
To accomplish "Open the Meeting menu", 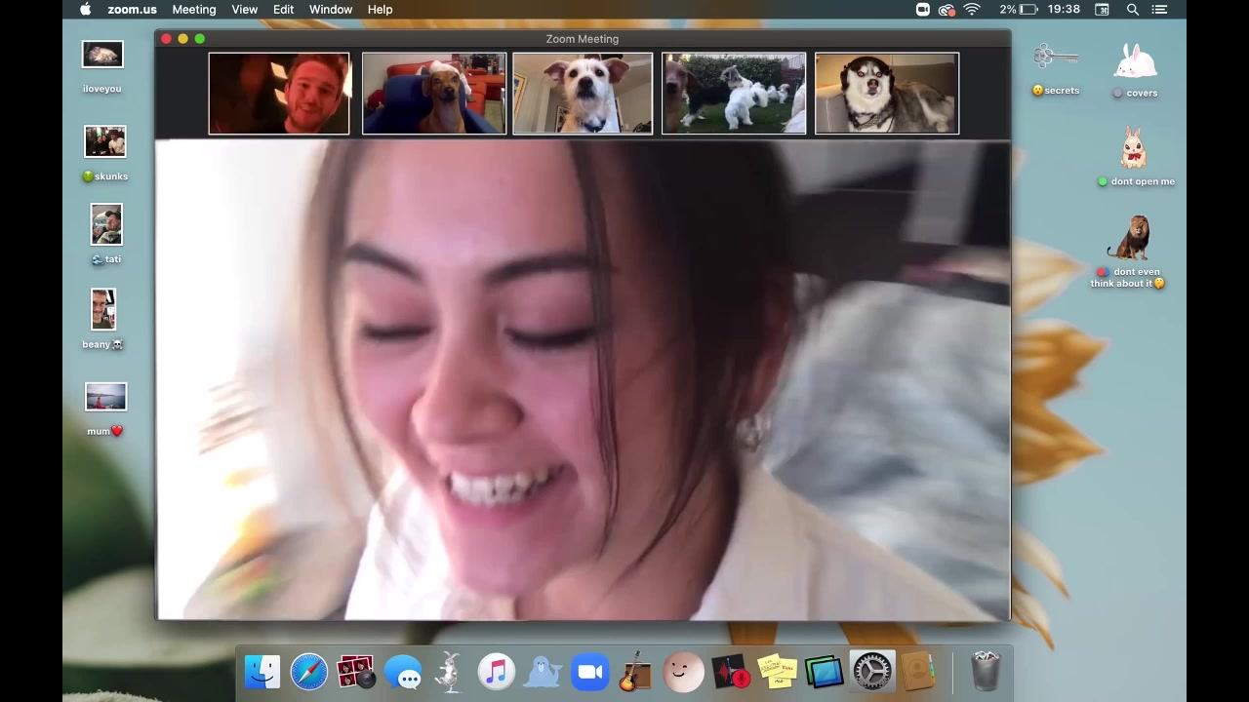I will 193,10.
